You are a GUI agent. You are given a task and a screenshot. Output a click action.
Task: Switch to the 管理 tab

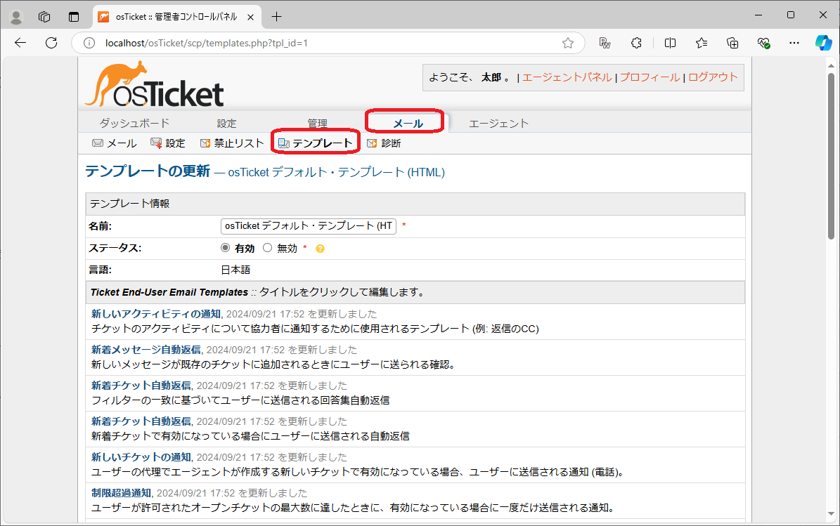pos(317,122)
